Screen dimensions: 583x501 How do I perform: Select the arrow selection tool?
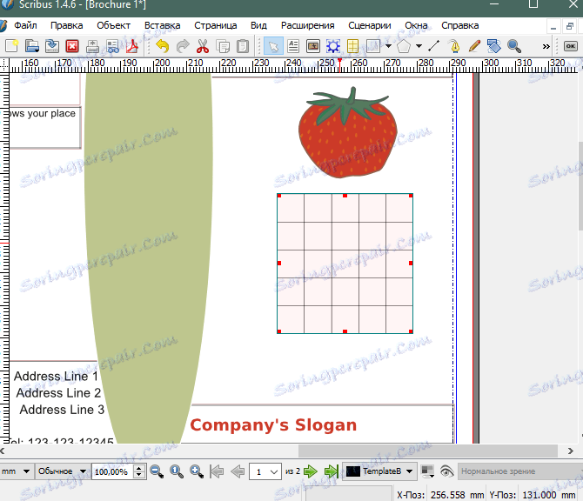[273, 46]
